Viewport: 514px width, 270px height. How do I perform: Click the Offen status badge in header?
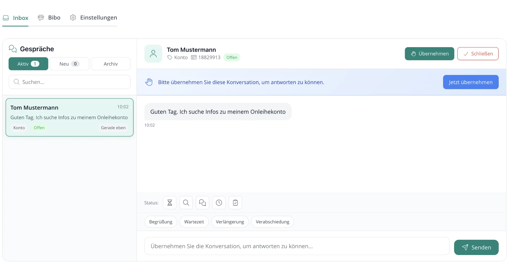pyautogui.click(x=232, y=57)
